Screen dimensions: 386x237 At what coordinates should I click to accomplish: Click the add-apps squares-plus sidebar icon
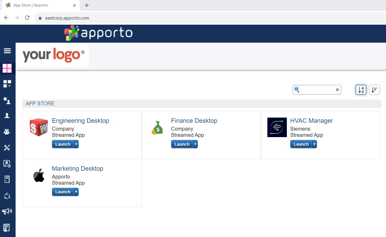pyautogui.click(x=7, y=84)
